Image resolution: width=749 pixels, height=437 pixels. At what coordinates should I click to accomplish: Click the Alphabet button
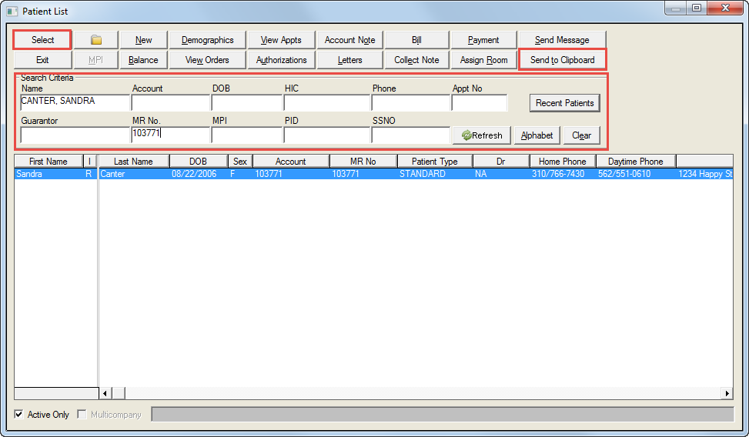click(x=537, y=135)
